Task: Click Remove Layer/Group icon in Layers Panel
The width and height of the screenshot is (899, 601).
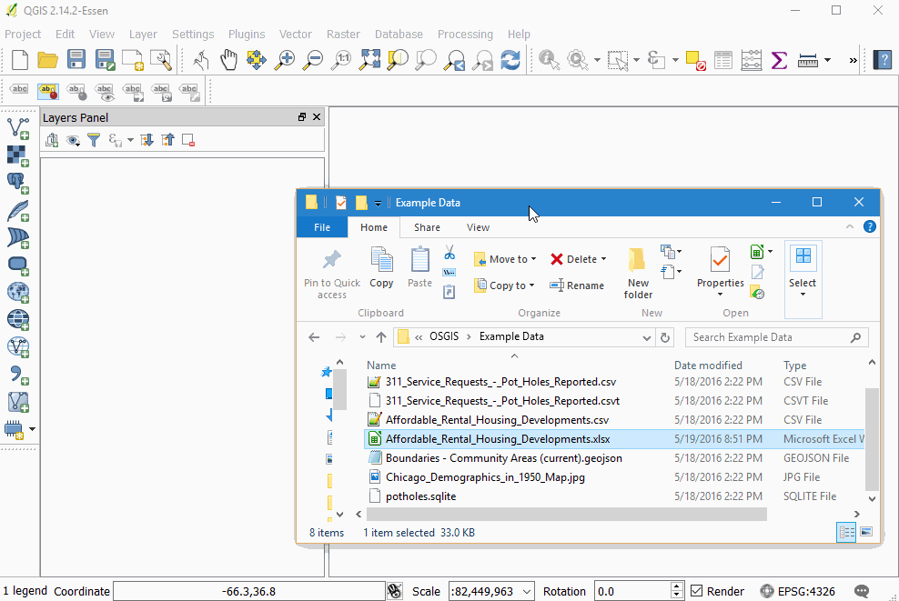Action: coord(188,140)
